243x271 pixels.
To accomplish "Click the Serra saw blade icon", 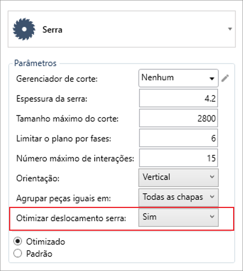I will 24,29.
